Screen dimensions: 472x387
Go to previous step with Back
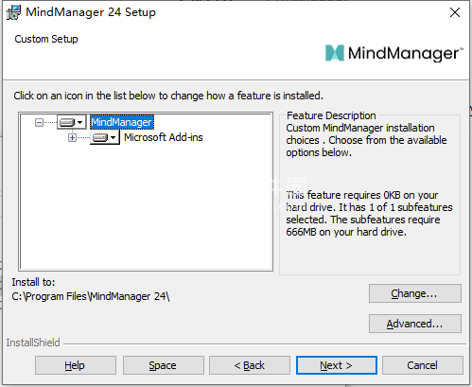click(x=250, y=365)
